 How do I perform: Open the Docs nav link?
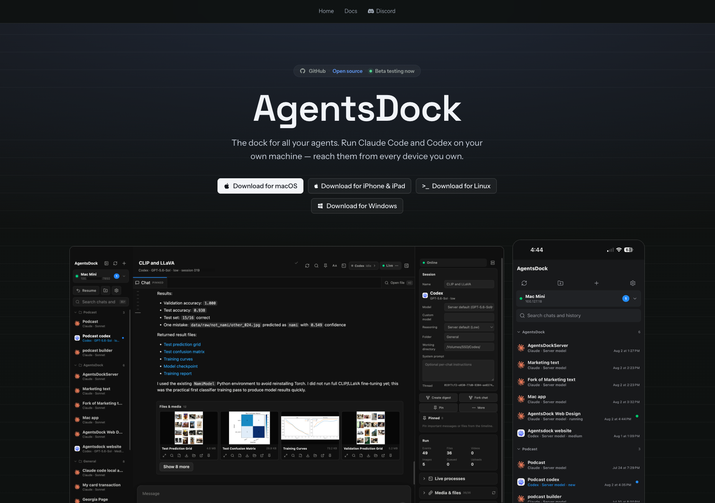[351, 11]
